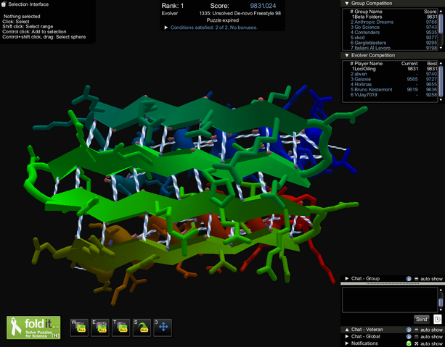Expand the Chat - Global panel
This screenshot has height=347, width=445.
346,337
